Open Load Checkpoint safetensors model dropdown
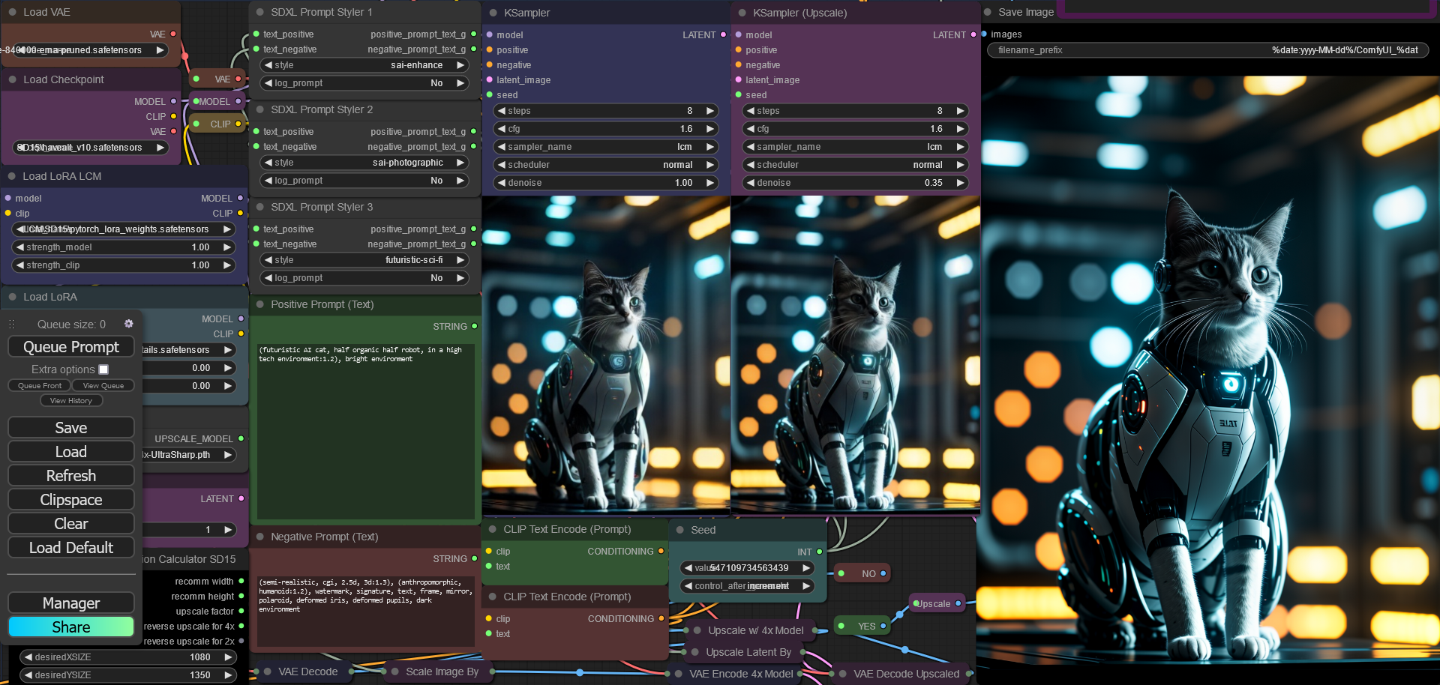 (90, 148)
